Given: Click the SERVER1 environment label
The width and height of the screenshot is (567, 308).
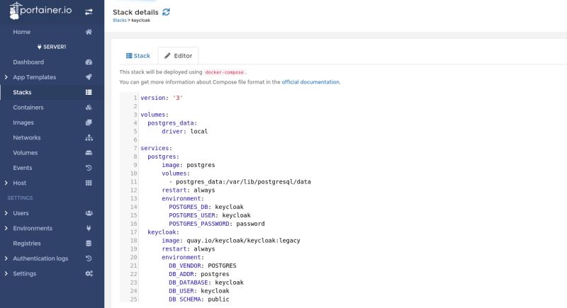Looking at the screenshot, I should pos(55,47).
